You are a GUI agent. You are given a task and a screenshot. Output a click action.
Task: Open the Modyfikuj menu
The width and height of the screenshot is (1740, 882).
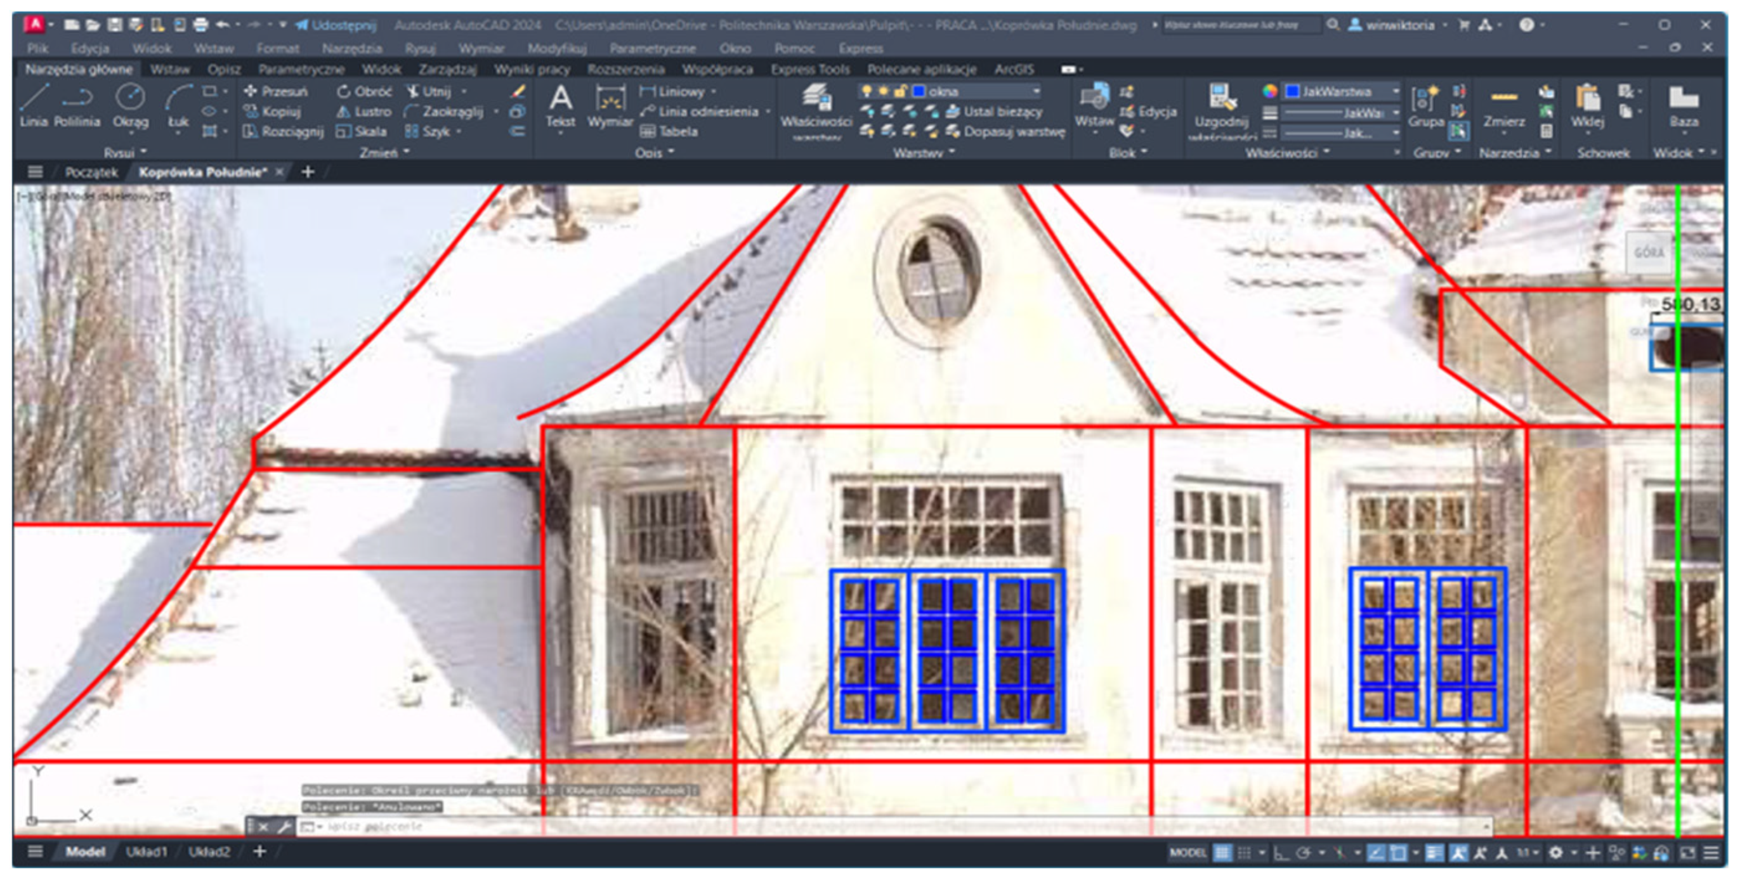(556, 49)
